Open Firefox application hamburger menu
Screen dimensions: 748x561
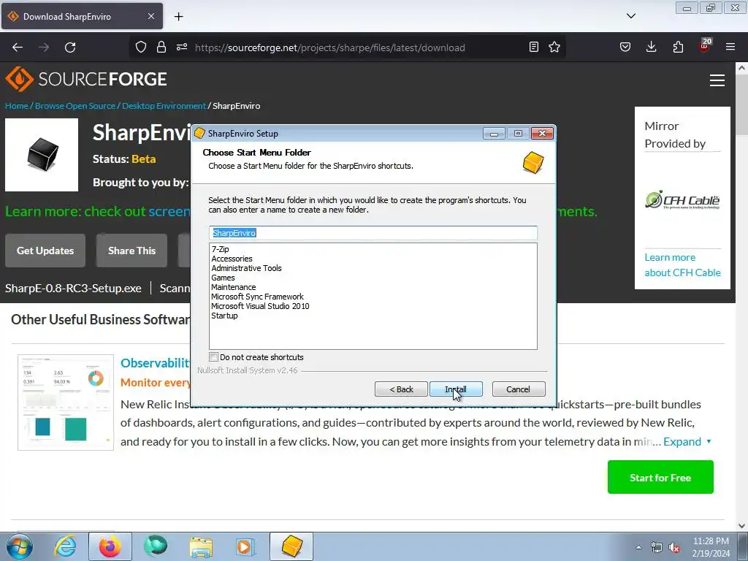coord(730,47)
